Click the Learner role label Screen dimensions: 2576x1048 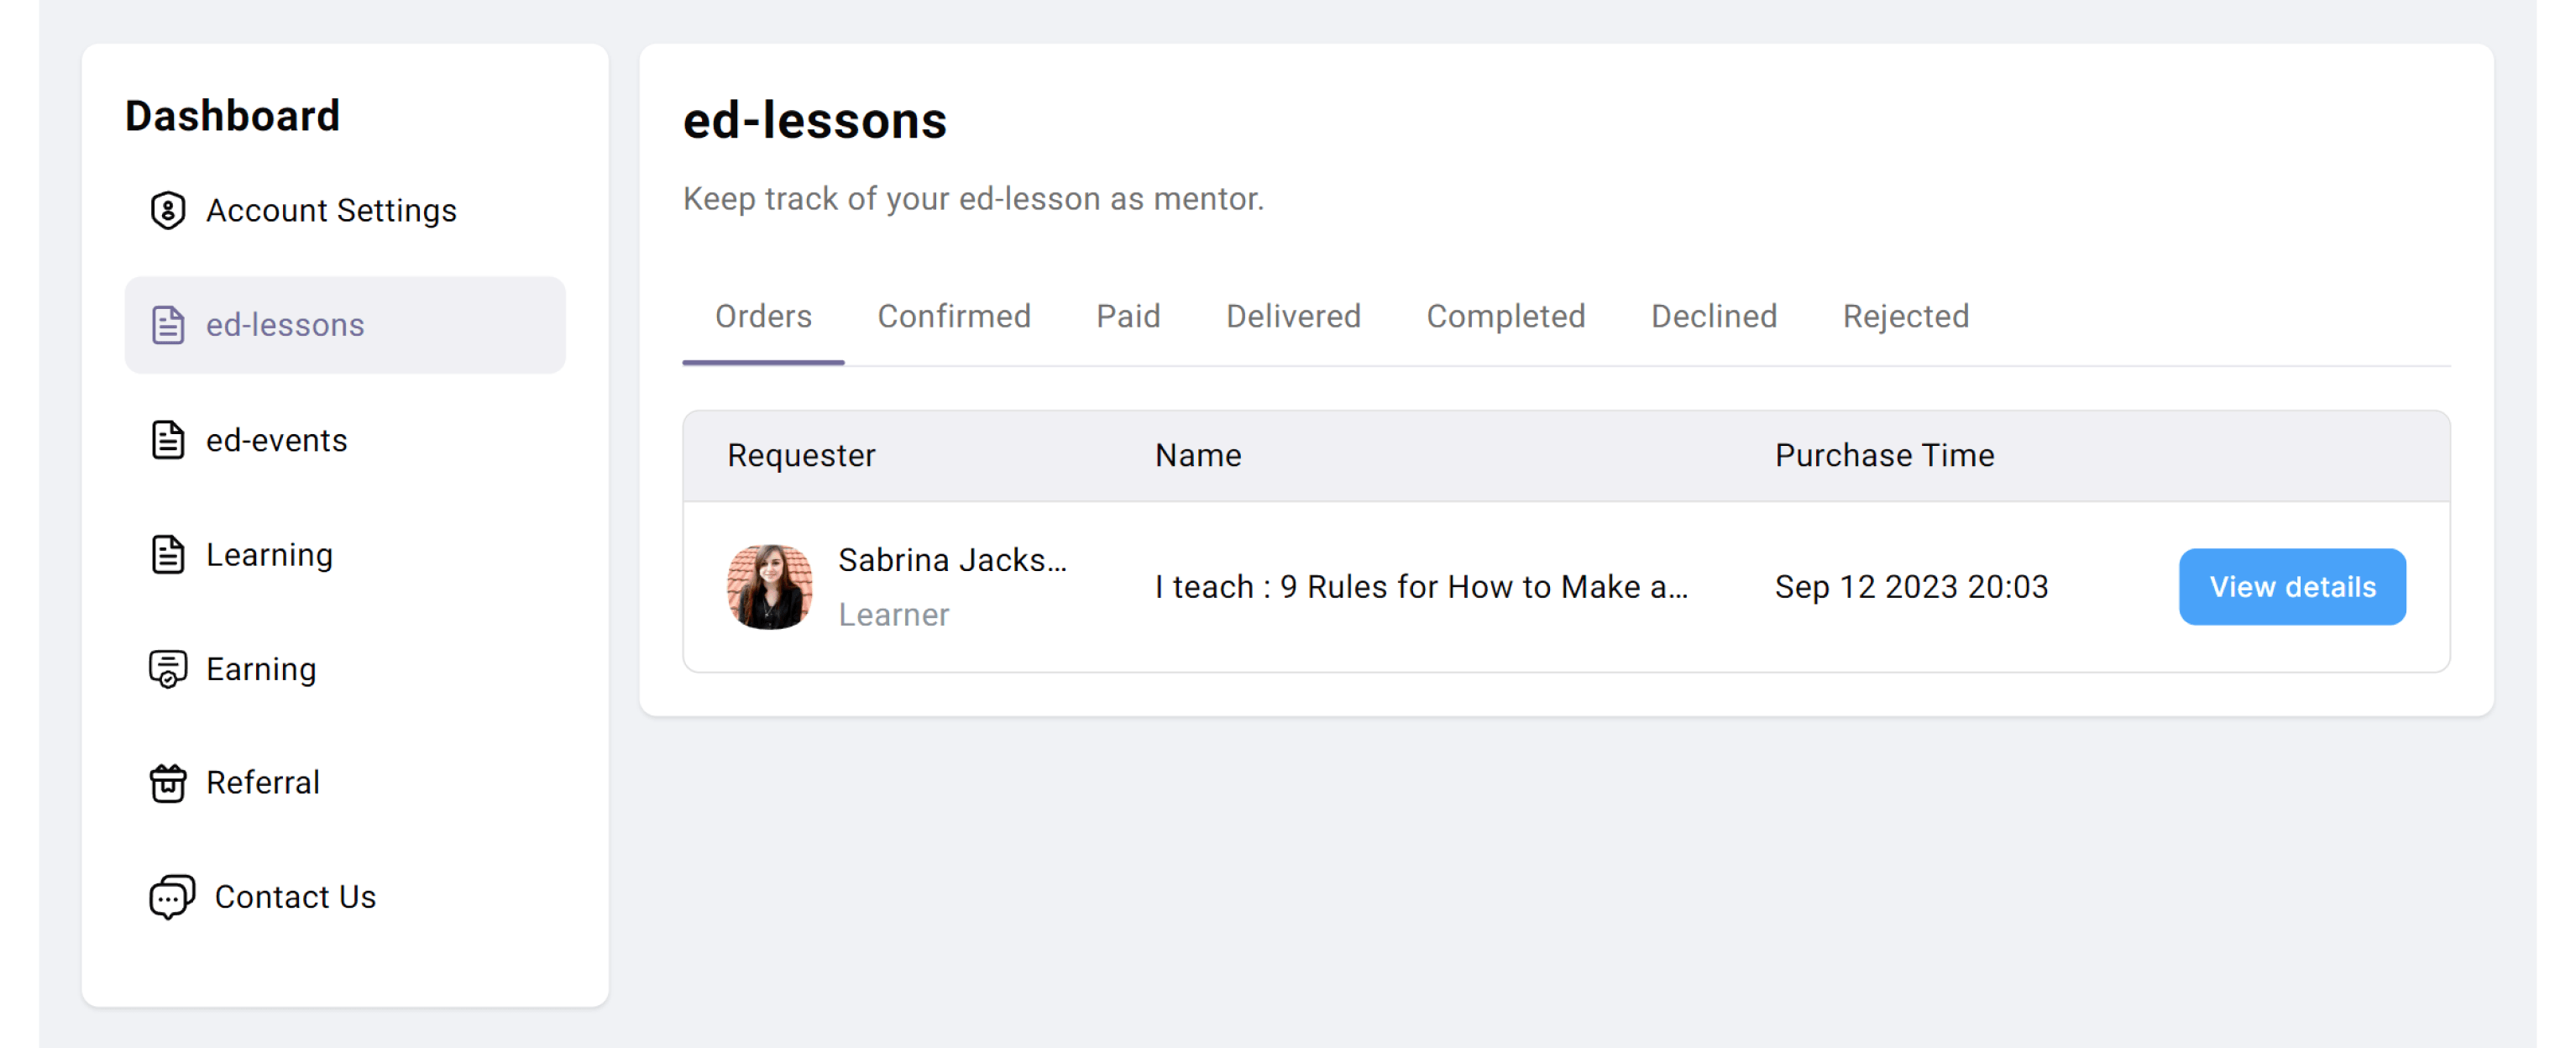893,614
